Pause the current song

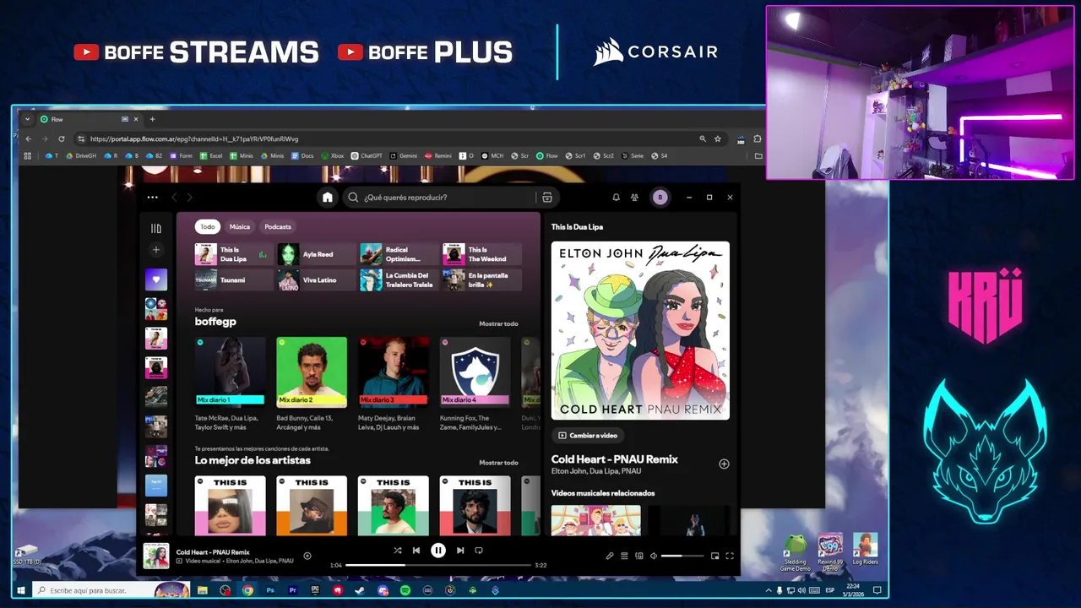pos(438,551)
